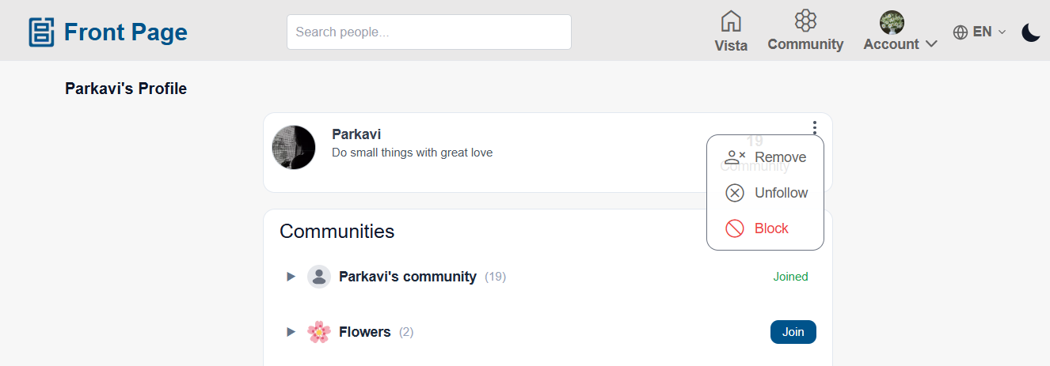Join the Flowers community

click(793, 332)
